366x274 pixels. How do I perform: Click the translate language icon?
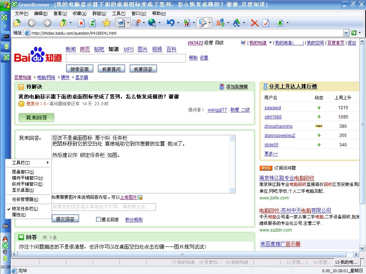[x=220, y=23]
